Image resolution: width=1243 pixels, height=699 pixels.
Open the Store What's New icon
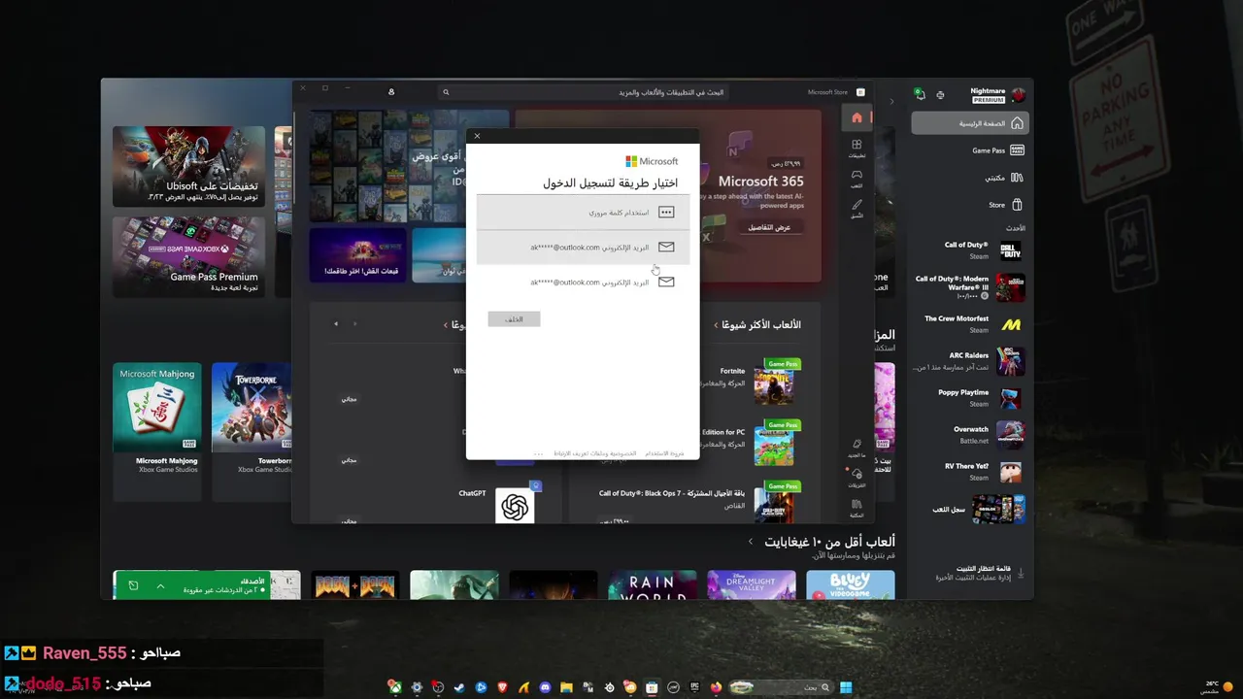point(857,447)
